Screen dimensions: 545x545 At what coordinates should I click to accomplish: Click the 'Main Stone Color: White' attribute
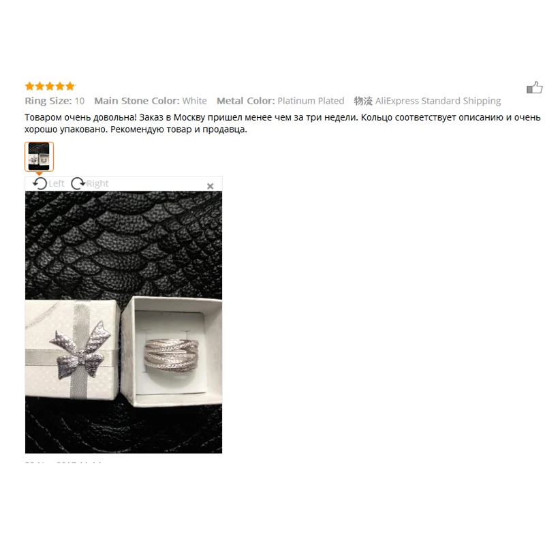(151, 101)
